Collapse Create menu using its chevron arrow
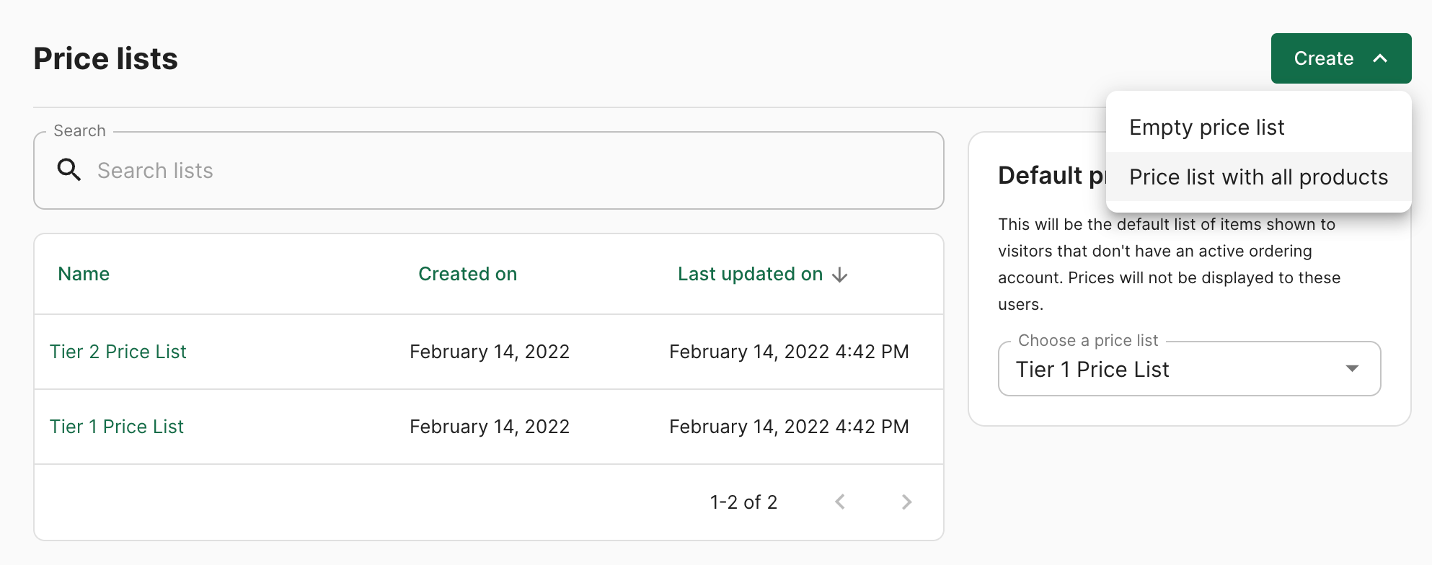 click(x=1380, y=58)
